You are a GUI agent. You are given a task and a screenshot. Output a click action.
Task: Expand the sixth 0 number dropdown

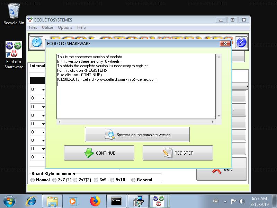43,132
